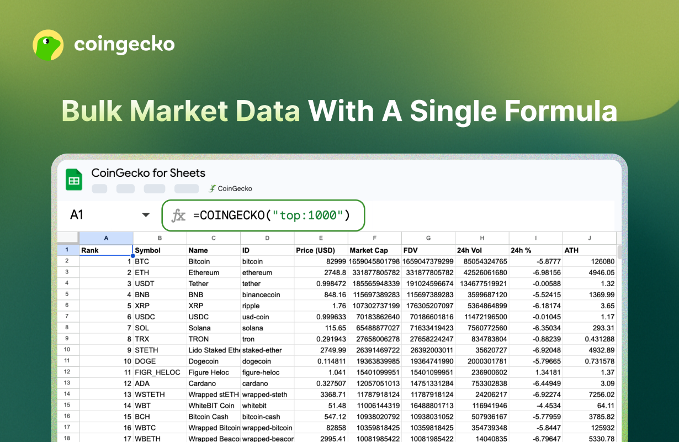The width and height of the screenshot is (679, 442).
Task: Select the tether ID cell
Action: (x=267, y=283)
